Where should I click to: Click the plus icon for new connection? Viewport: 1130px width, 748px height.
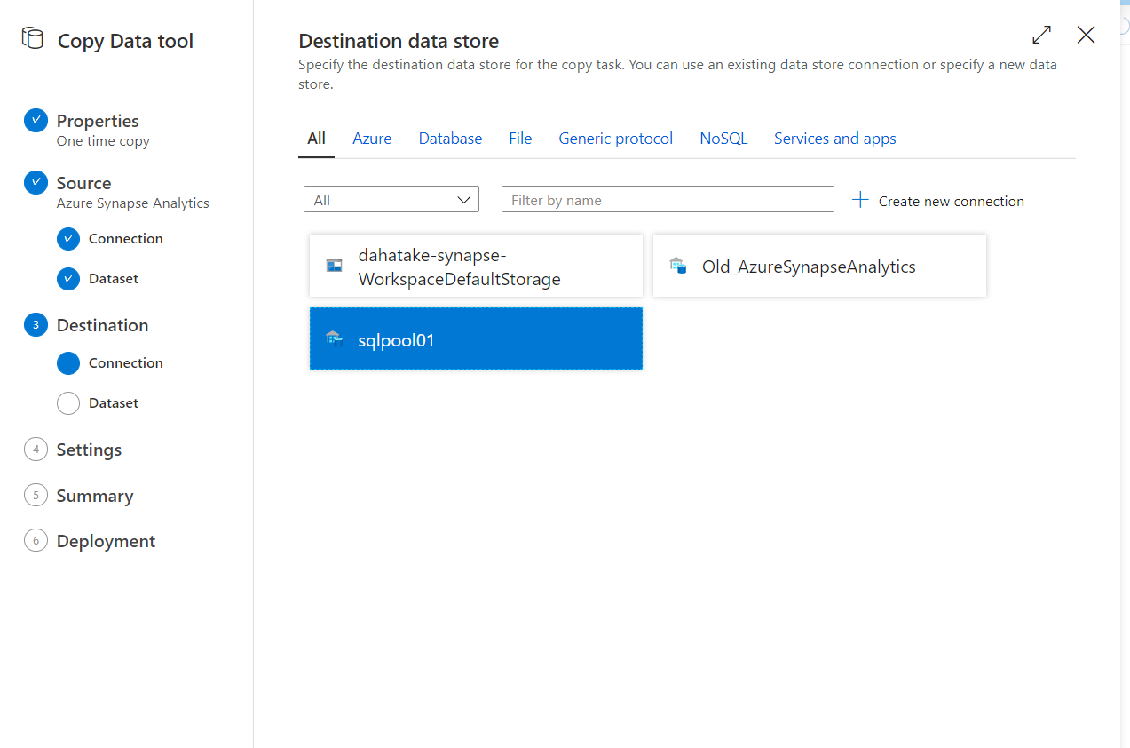(860, 200)
